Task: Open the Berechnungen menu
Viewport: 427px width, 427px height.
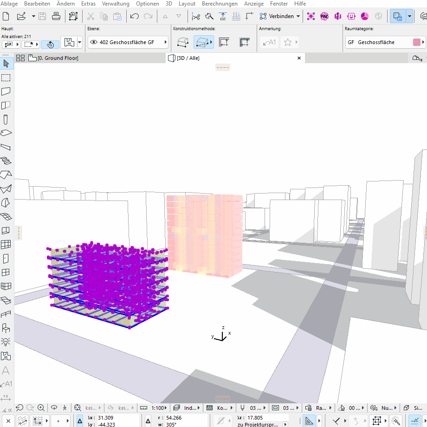Action: click(x=220, y=4)
